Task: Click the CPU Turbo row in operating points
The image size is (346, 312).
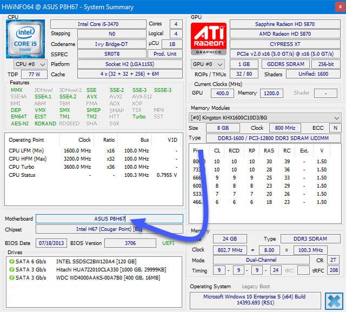Action: tap(93, 167)
